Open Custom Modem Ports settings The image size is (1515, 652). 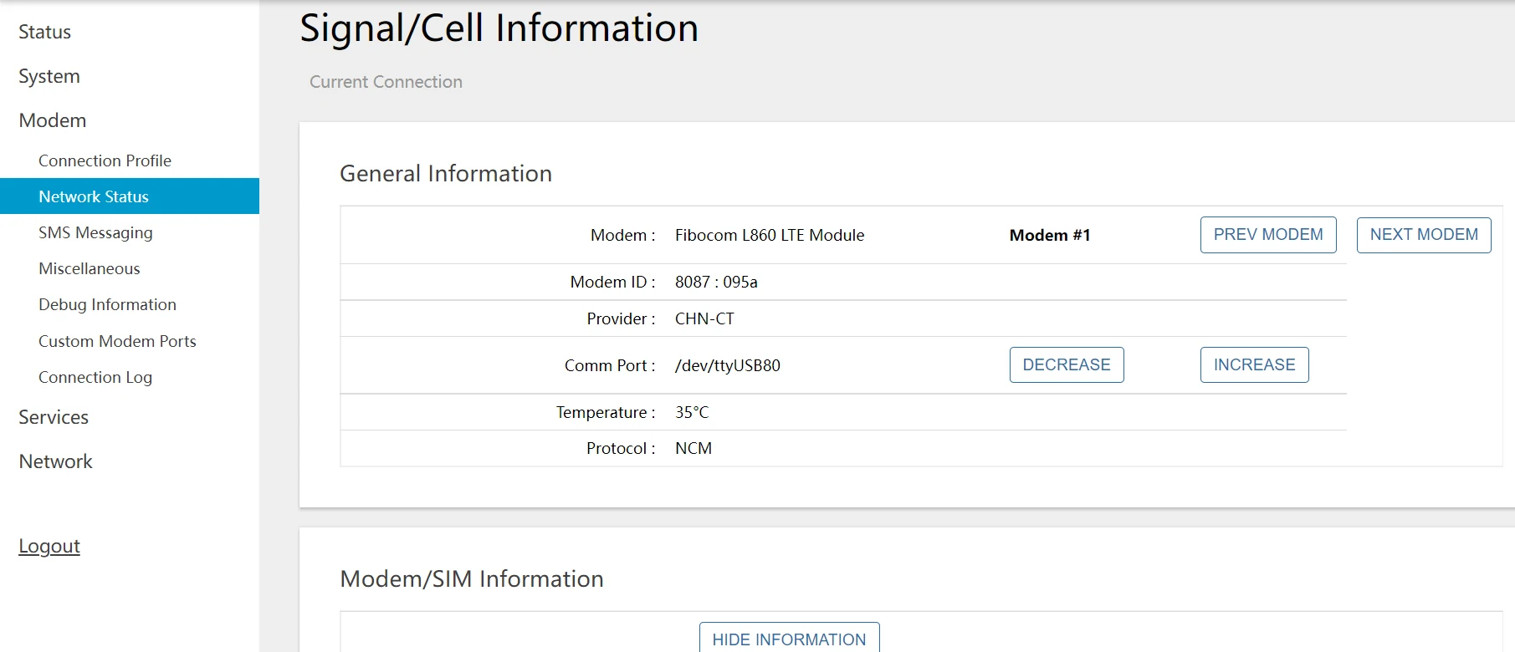[x=117, y=341]
